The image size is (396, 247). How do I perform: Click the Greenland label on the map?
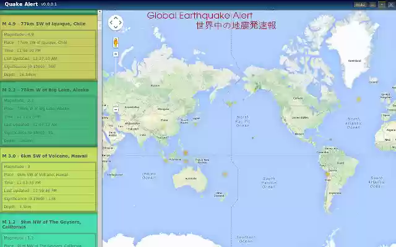pyautogui.click(x=355, y=61)
